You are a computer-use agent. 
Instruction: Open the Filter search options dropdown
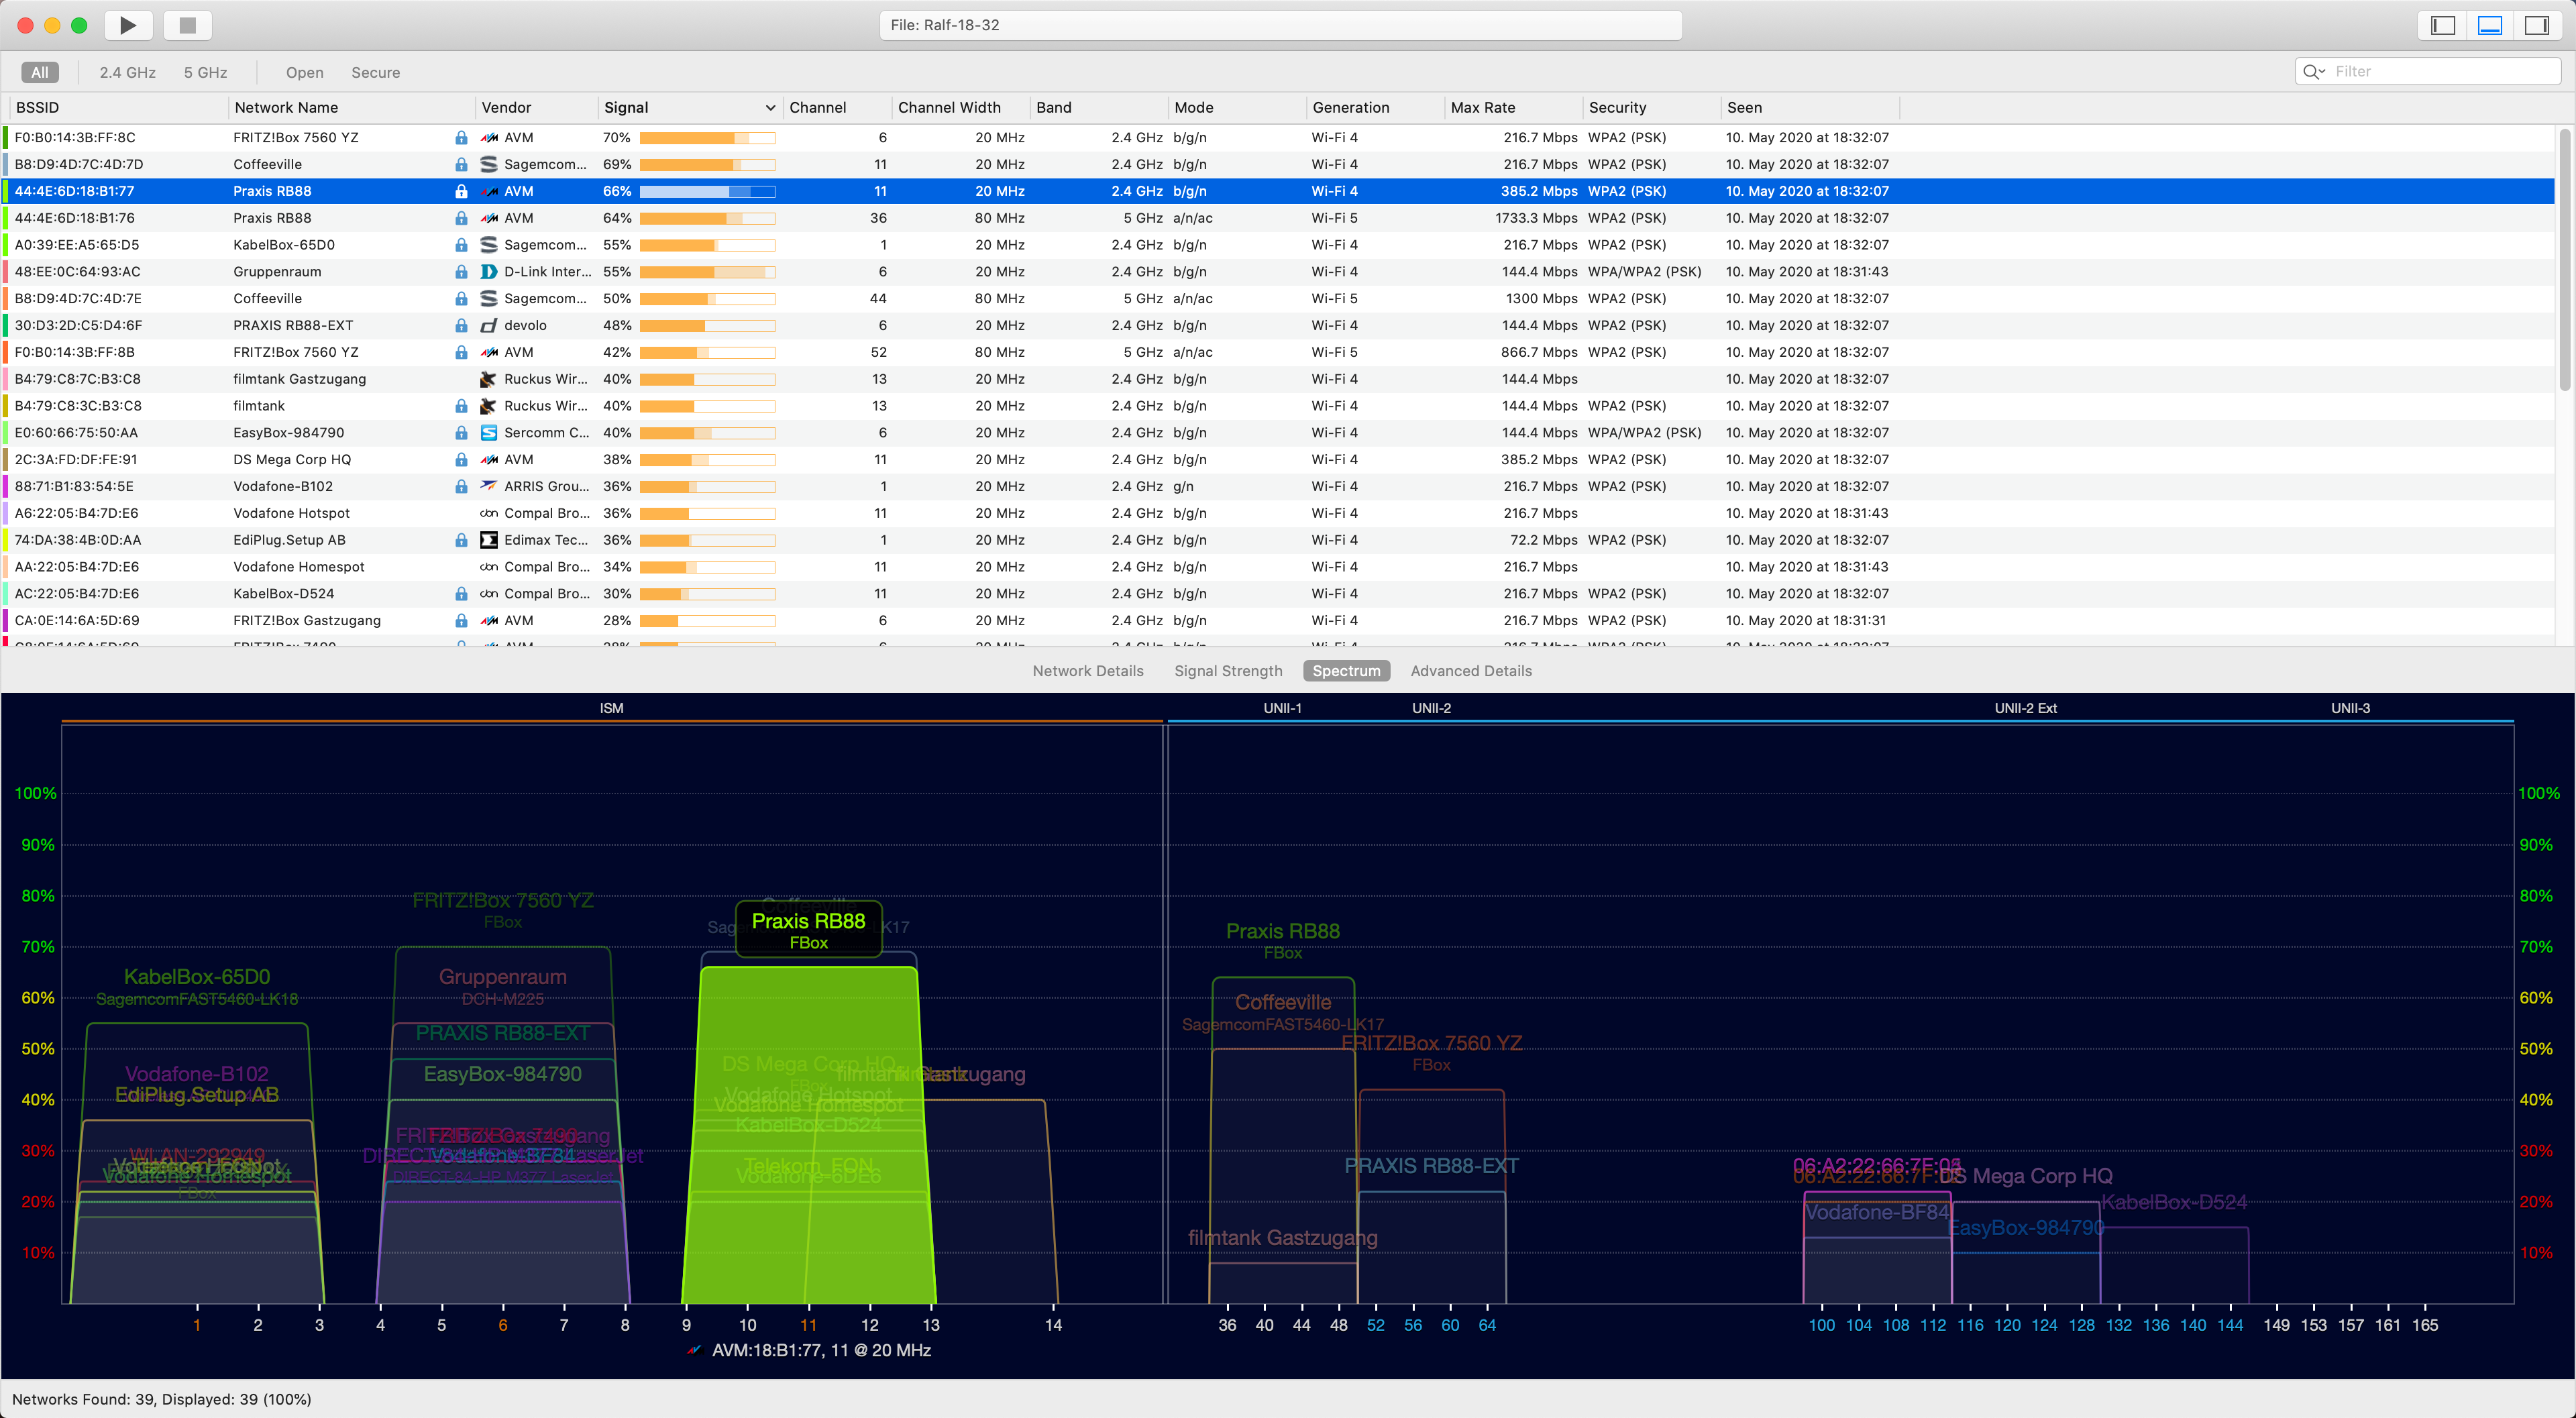click(2322, 71)
